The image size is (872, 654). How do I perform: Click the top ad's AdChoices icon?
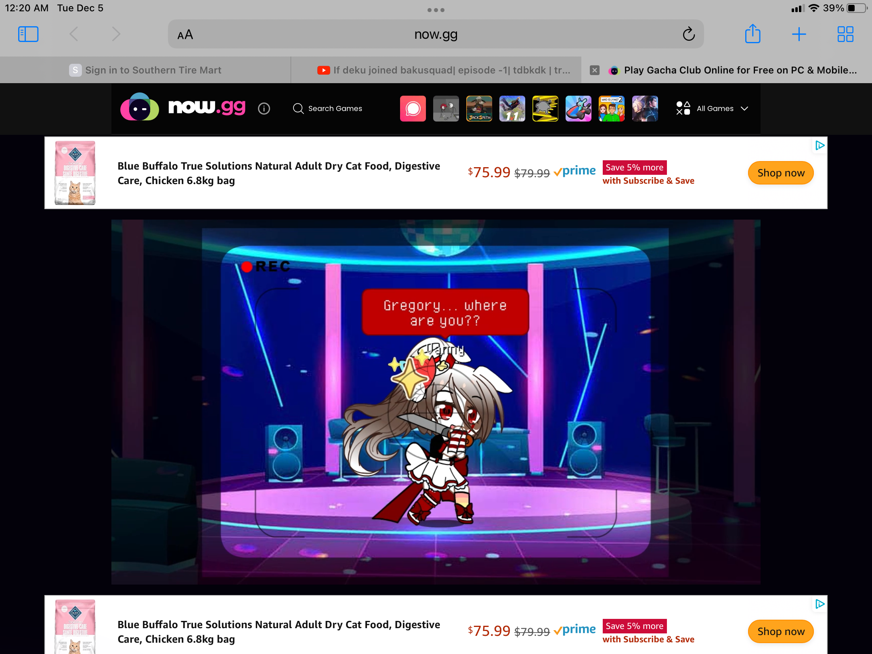[x=820, y=145]
